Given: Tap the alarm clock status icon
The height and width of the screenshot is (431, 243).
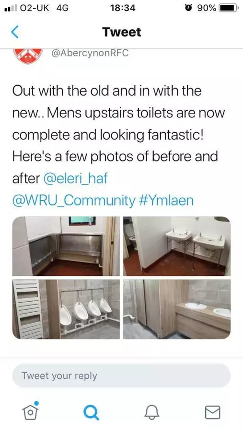Looking at the screenshot, I should tap(189, 8).
